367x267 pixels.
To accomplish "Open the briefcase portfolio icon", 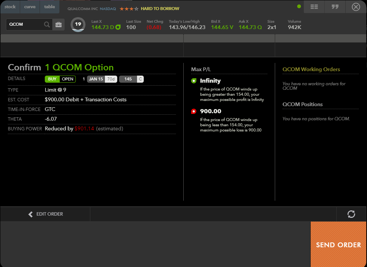I will 59,25.
